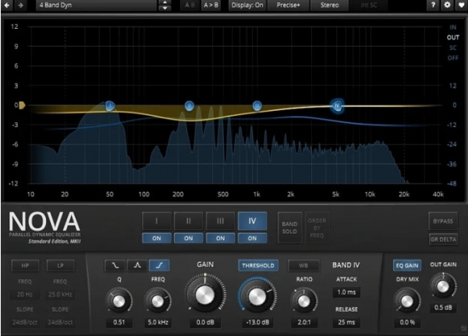The image size is (468, 336).
Task: Click the 0.0 dB gain value field
Action: tap(205, 322)
